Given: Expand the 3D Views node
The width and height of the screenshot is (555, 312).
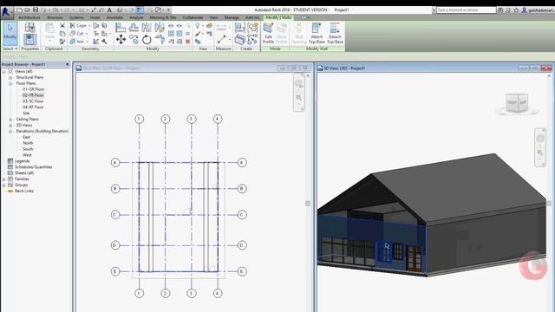Looking at the screenshot, I should pos(10,125).
